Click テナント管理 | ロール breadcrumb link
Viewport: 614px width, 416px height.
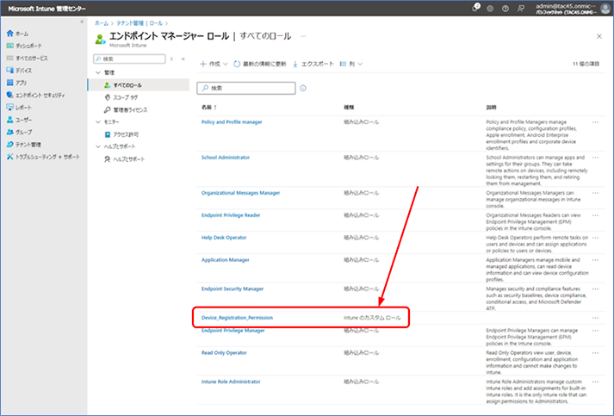point(140,23)
